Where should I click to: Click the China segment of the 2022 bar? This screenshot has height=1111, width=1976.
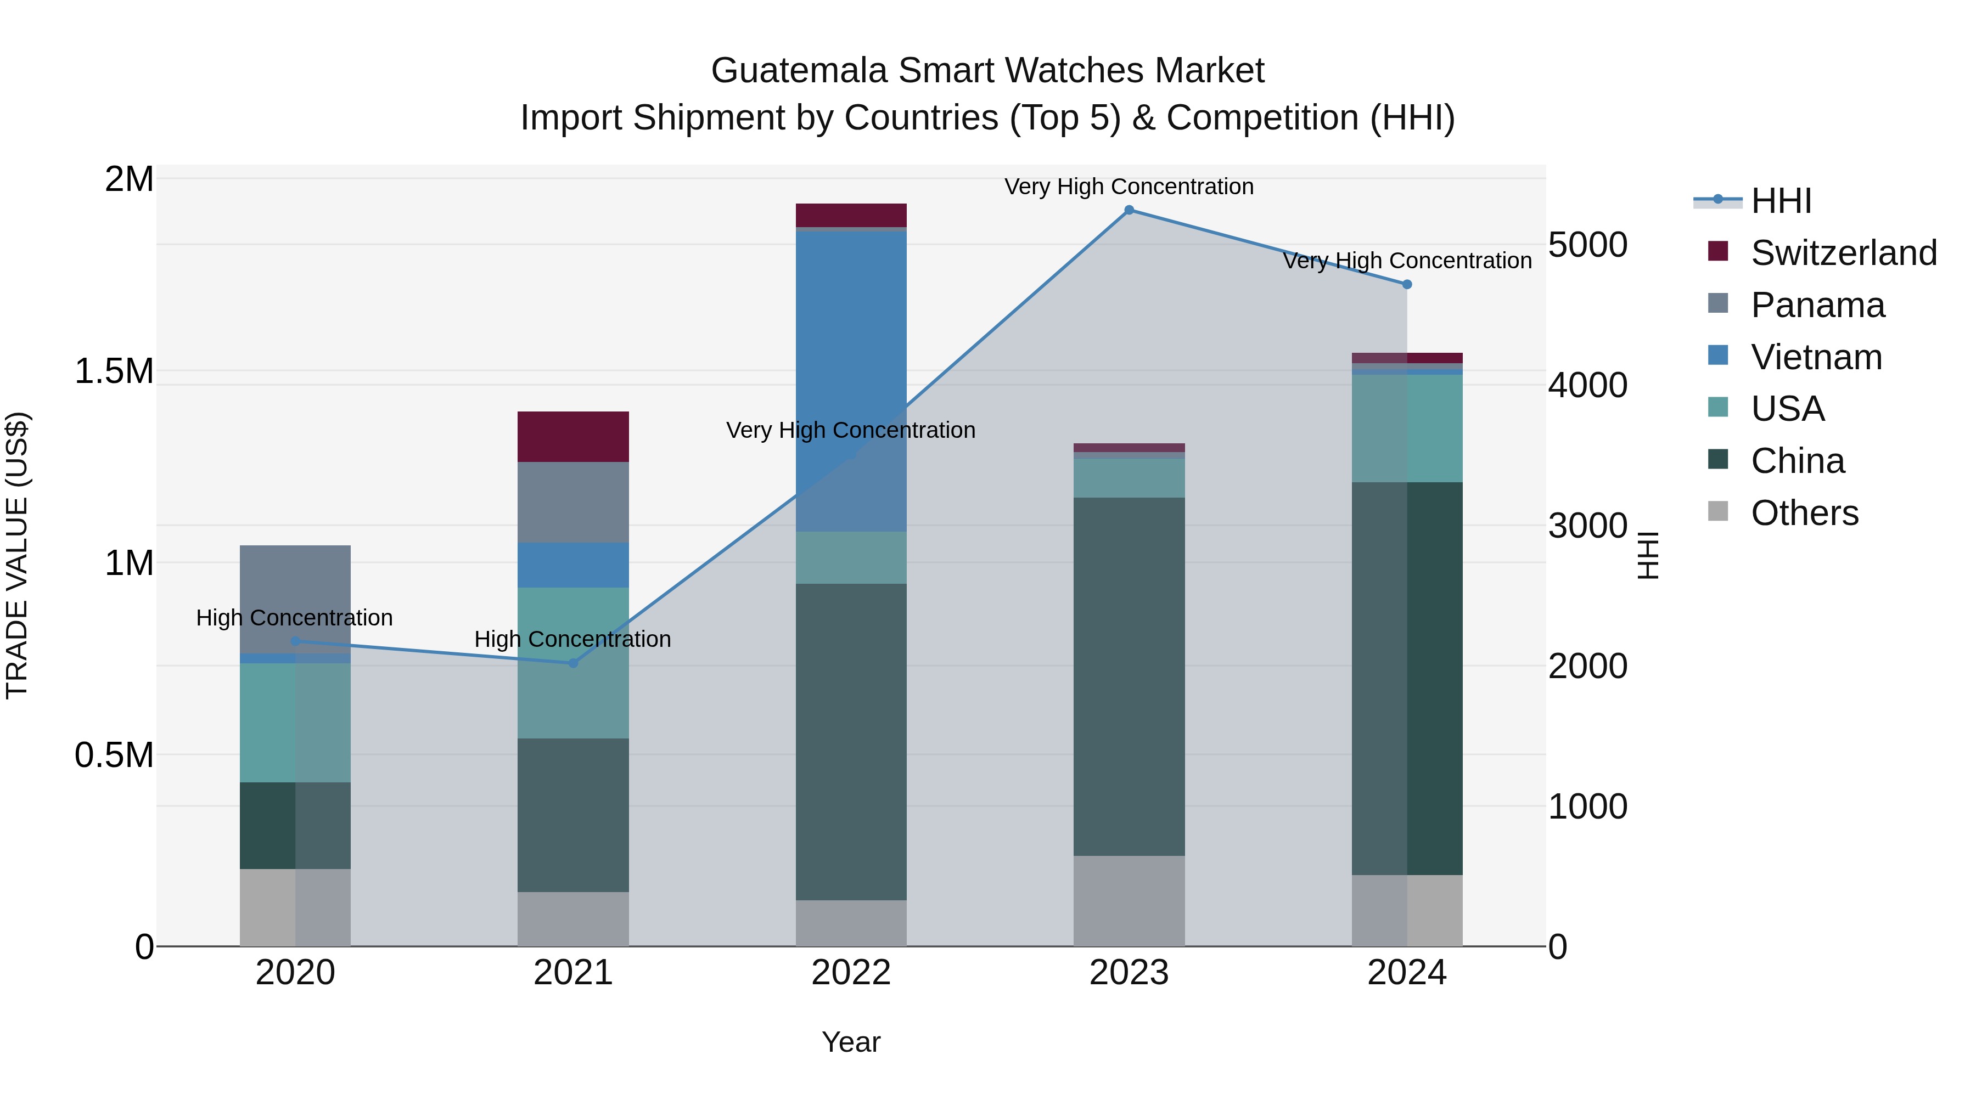[851, 741]
